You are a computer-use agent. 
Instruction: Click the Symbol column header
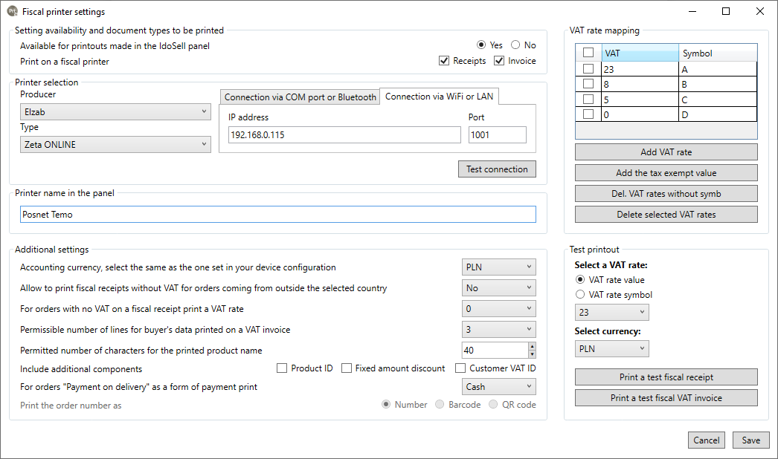(718, 53)
